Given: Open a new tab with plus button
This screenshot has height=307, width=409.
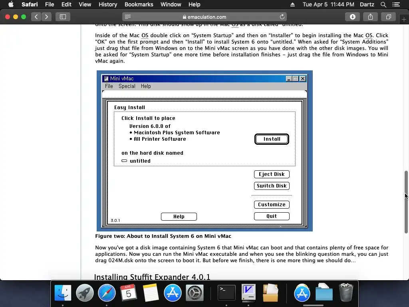Looking at the screenshot, I should 404,19.
